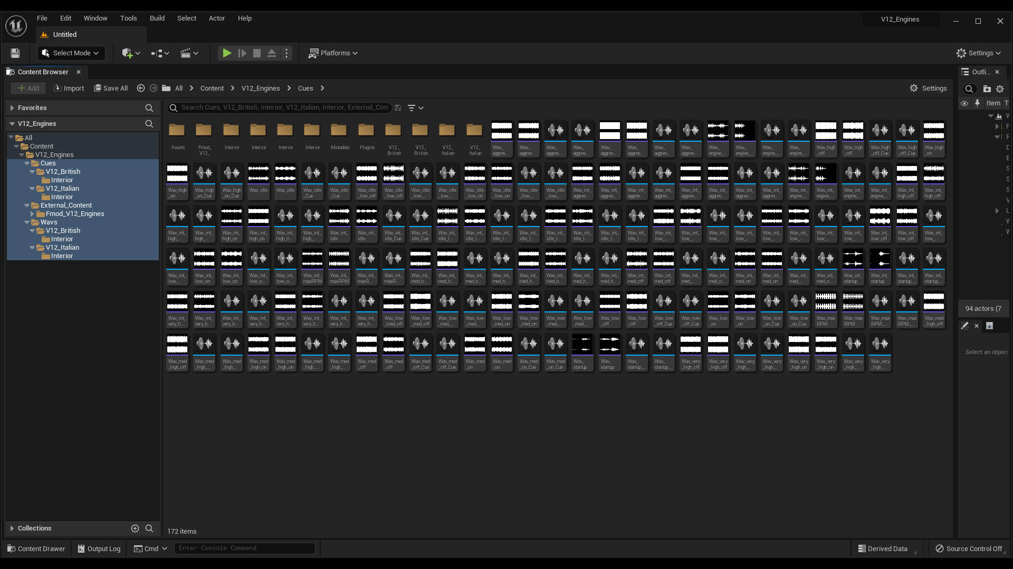
Task: Open the Select Mode dropdown
Action: 71,53
